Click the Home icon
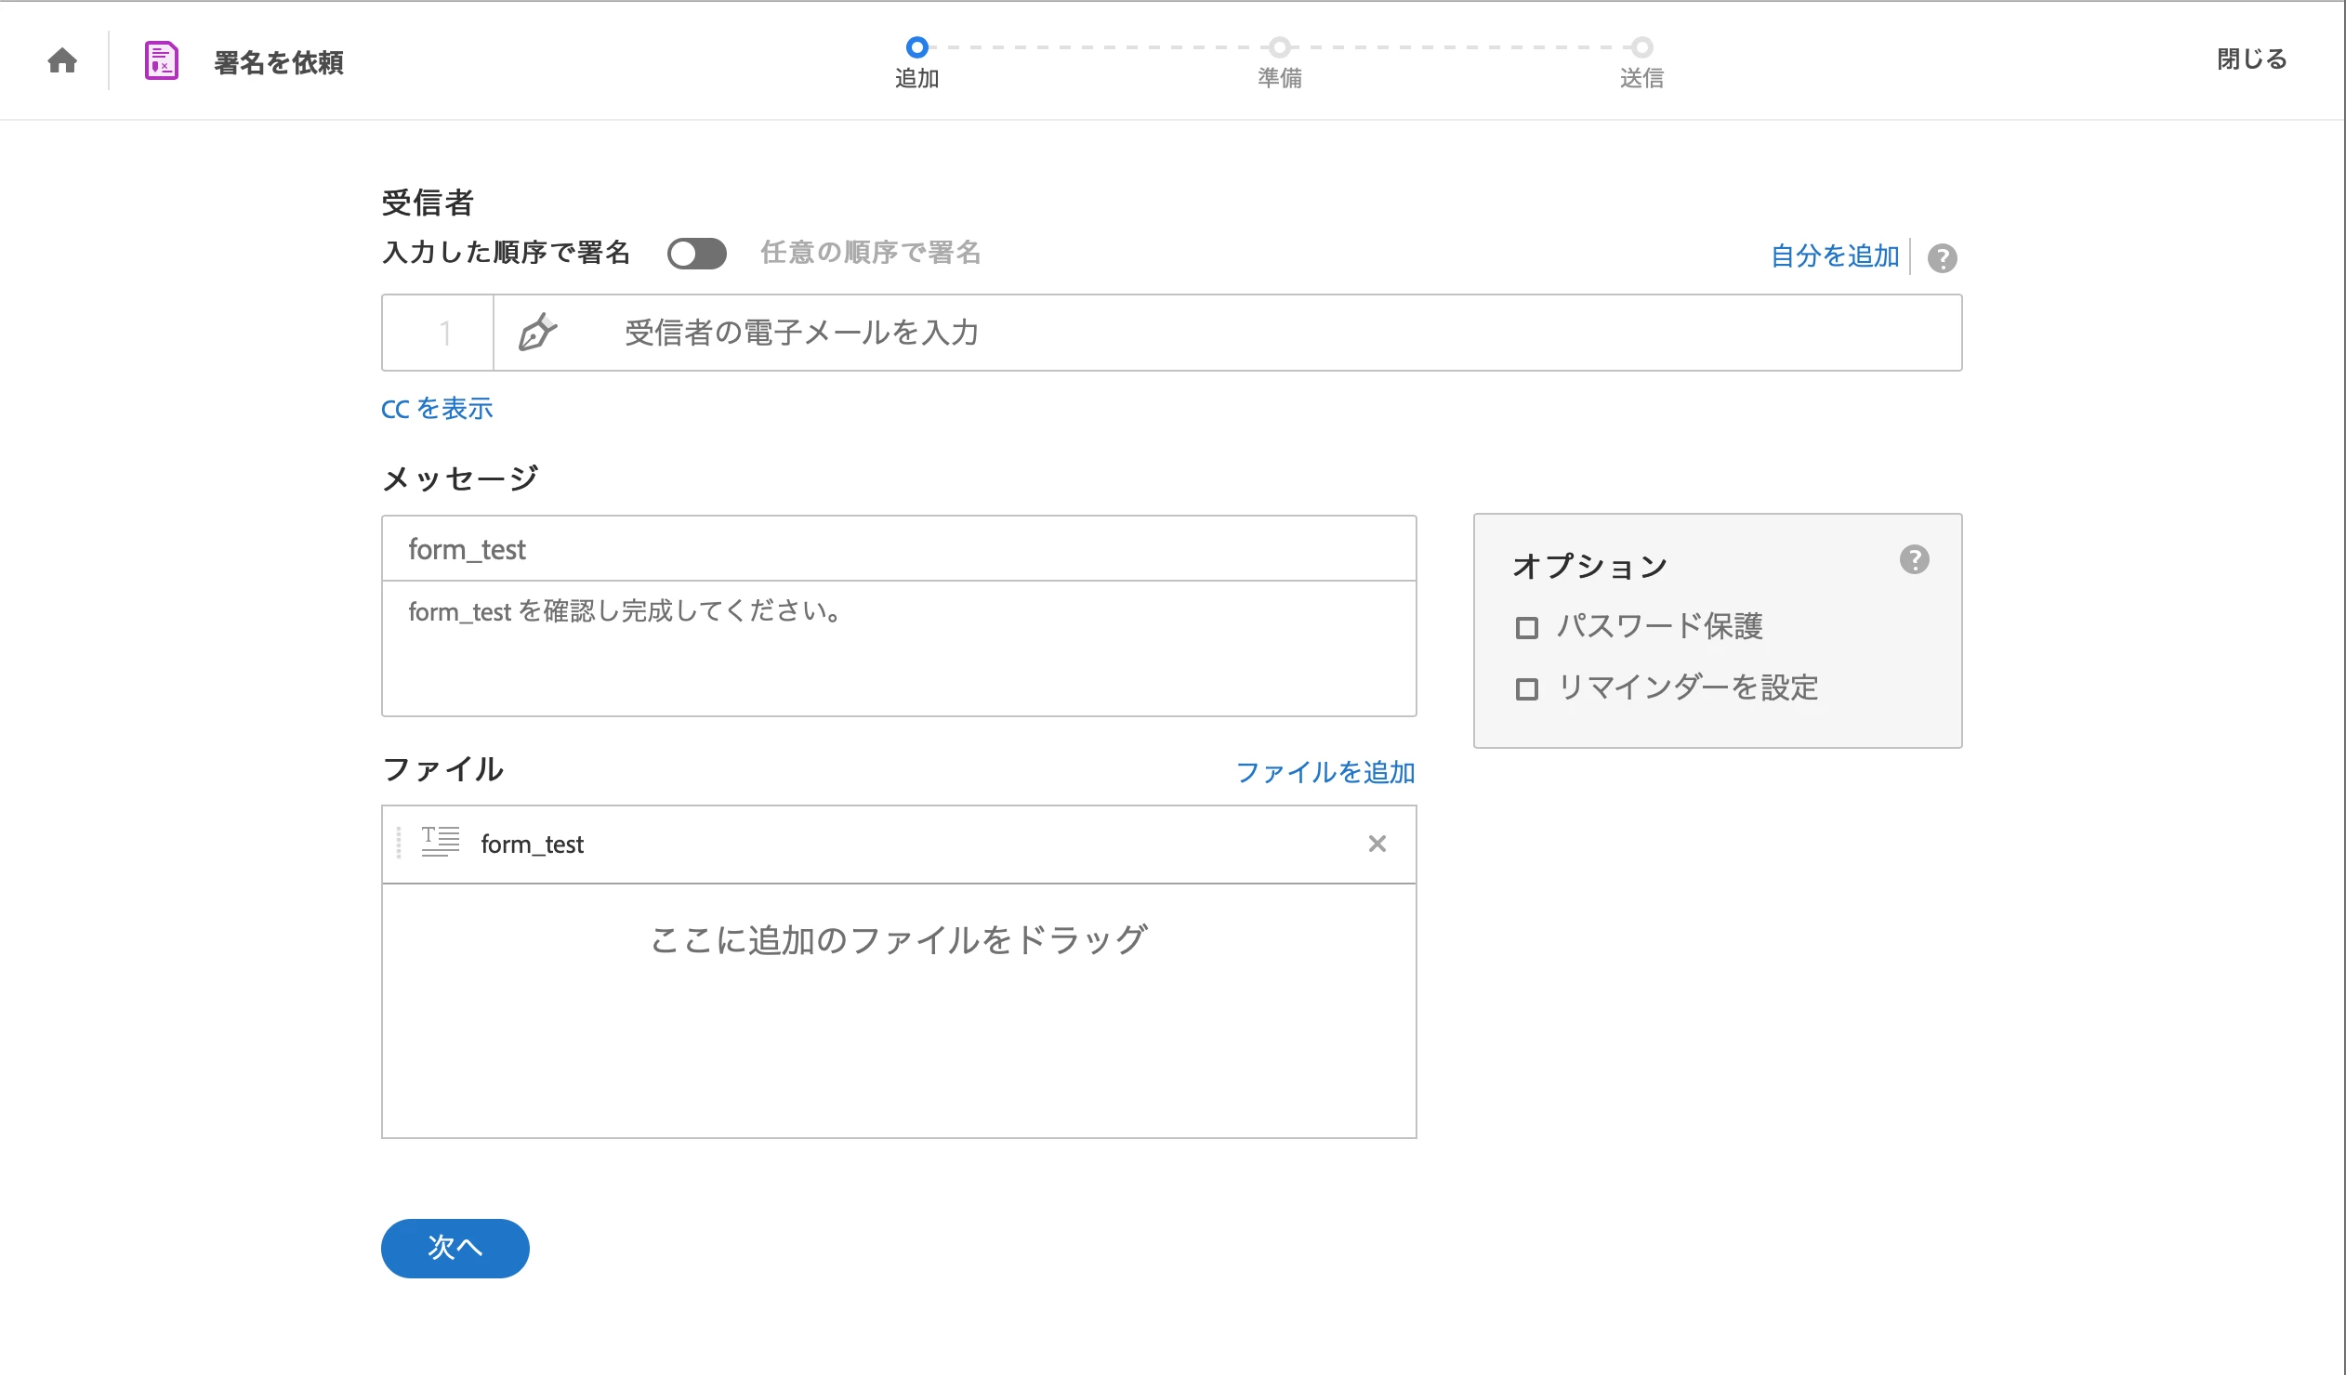The image size is (2346, 1375). tap(62, 60)
